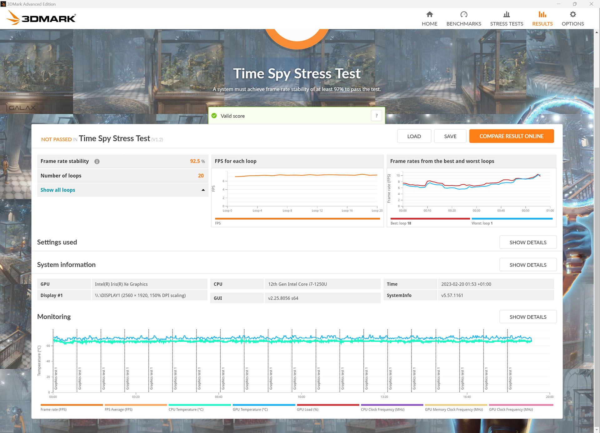Open the OPTIONS tab label
Image resolution: width=600 pixels, height=433 pixels.
[572, 24]
